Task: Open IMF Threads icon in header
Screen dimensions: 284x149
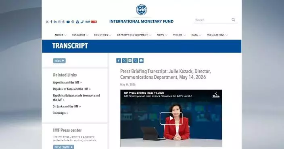Action: click(63, 22)
